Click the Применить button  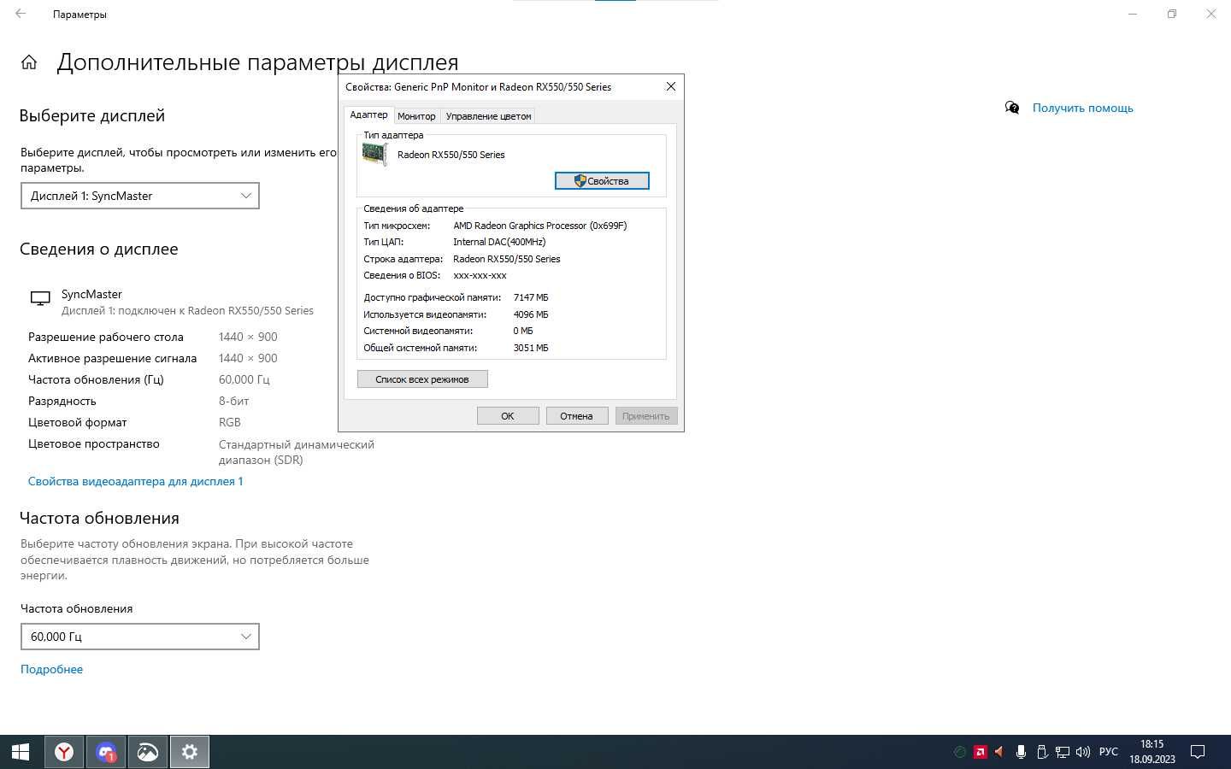[645, 416]
